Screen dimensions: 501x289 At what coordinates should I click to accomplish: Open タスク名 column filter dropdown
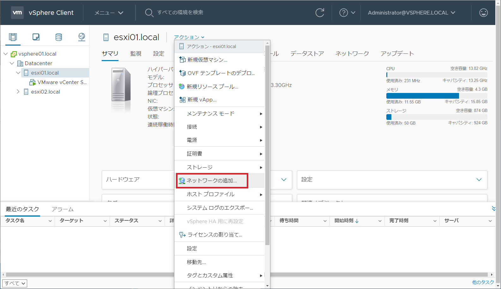[50, 221]
